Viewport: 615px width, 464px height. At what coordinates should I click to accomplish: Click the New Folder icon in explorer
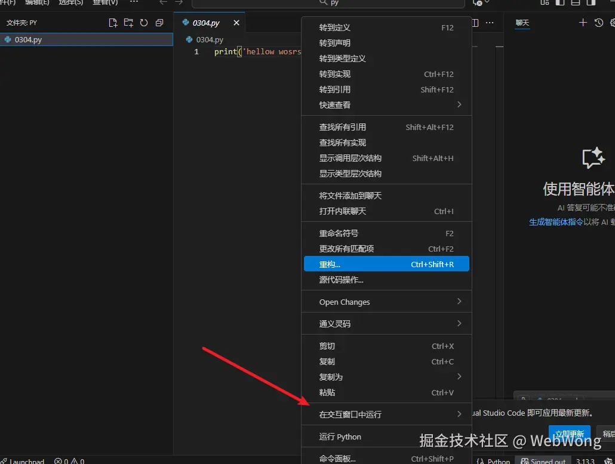point(128,23)
